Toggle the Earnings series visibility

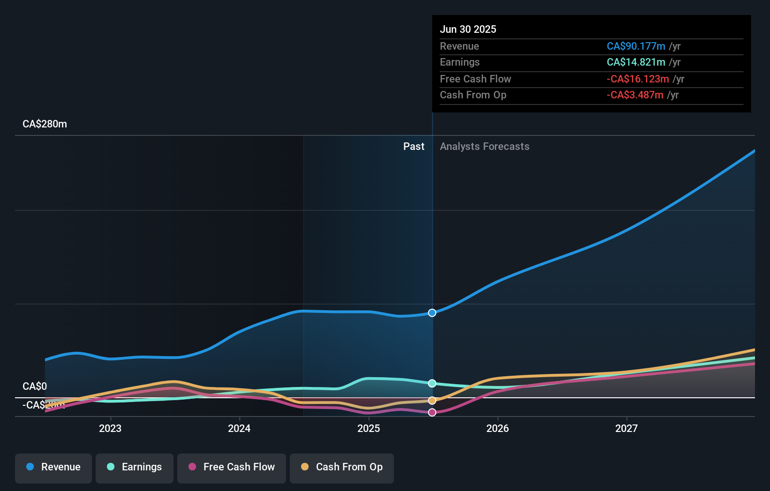pos(135,467)
